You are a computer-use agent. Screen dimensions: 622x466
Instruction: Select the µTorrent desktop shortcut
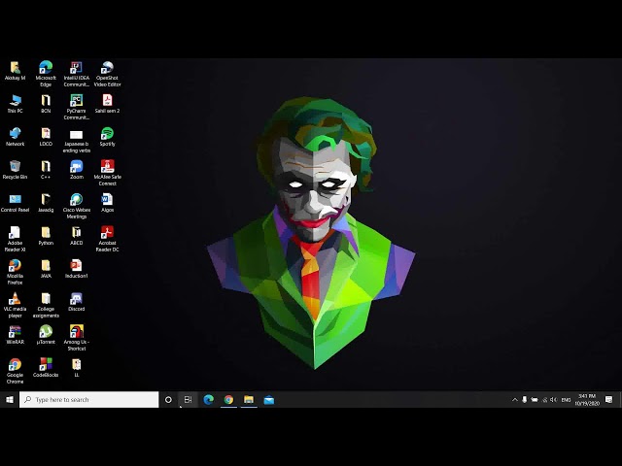tap(46, 335)
